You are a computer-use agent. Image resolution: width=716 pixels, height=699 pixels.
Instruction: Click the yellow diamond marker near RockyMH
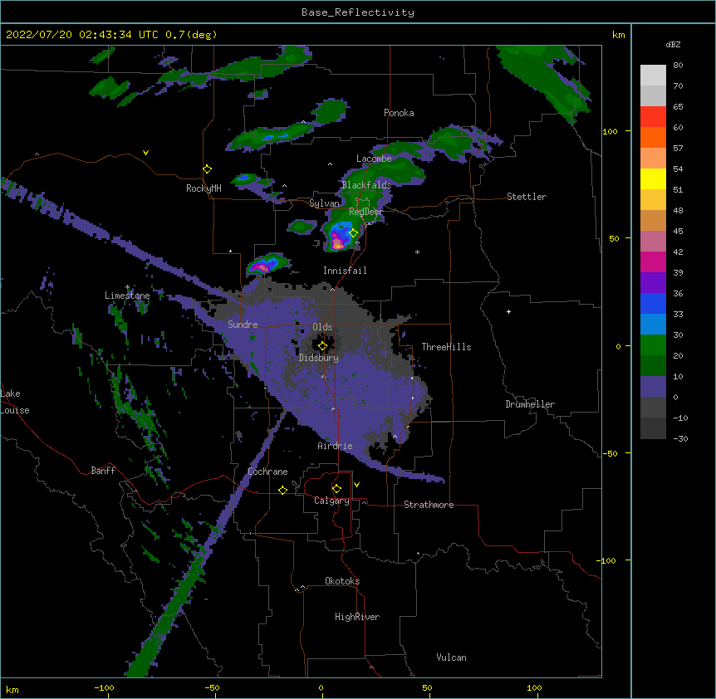[208, 169]
